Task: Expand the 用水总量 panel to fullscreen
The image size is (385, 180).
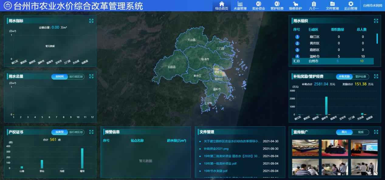Action: click(91, 76)
